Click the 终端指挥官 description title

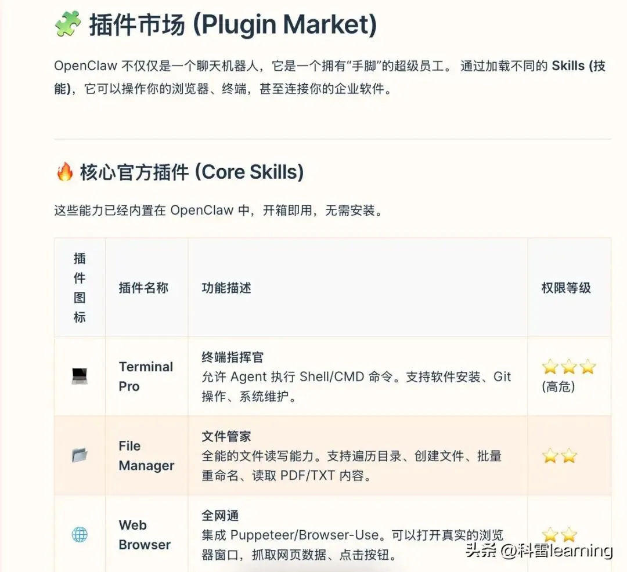pos(233,357)
